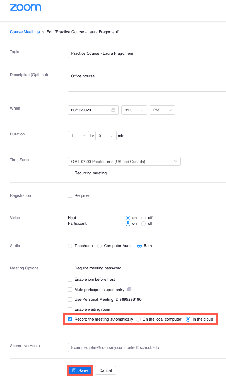Set Host video to off
Screen dimensions: 226x380
tap(143, 218)
